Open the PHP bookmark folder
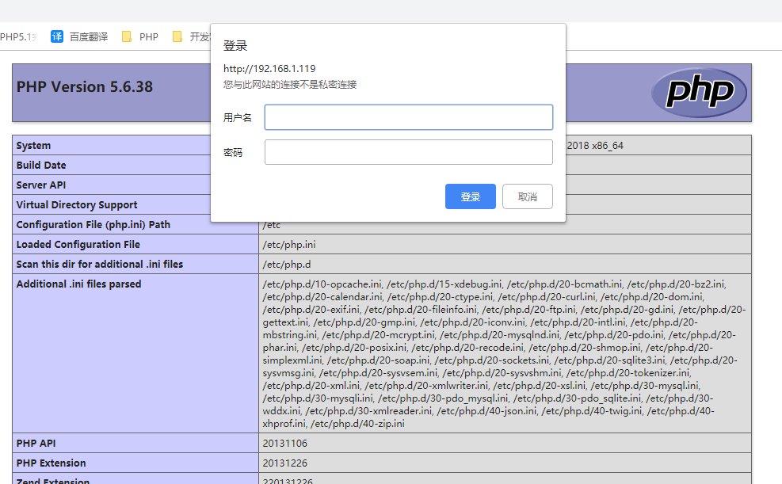This screenshot has height=484, width=782. 140,36
